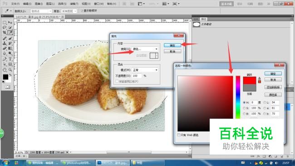Open the blending Mode dropdown in Fill dialog
295x166 pixels.
pos(145,70)
